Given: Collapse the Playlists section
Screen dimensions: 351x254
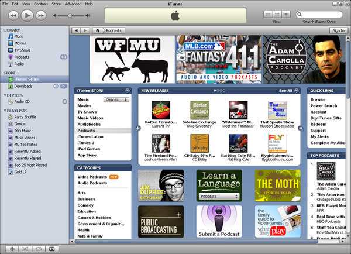Looking at the screenshot, I should pyautogui.click(x=5, y=111).
